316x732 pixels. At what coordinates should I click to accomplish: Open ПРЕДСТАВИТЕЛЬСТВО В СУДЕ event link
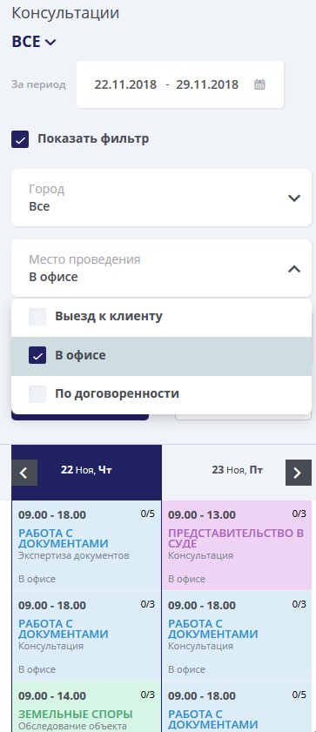tap(236, 538)
